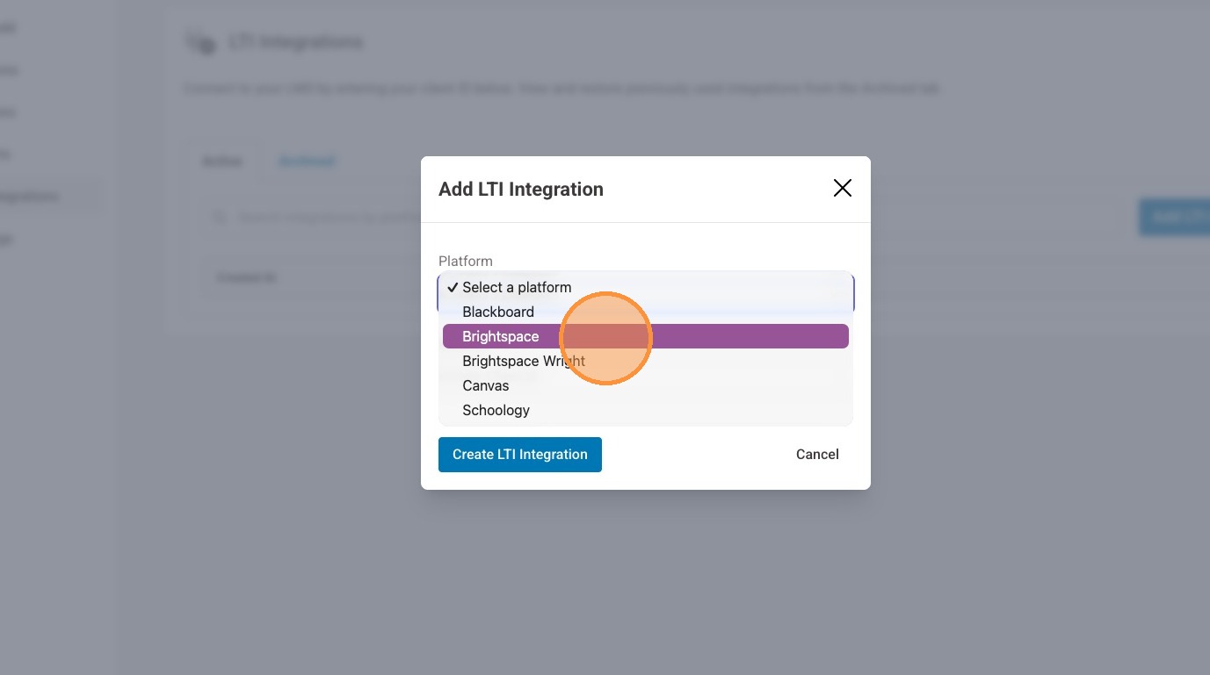Pick Brightspace Wright in the dropdown
The image size is (1210, 675).
coord(524,361)
